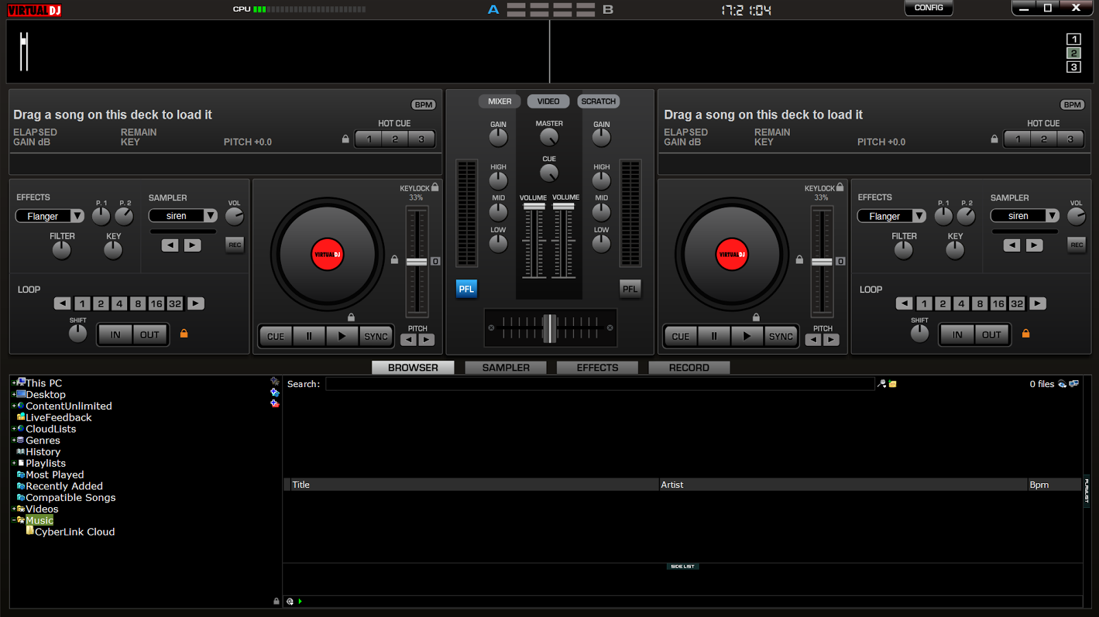Play previous sample on right sampler

pos(1012,245)
